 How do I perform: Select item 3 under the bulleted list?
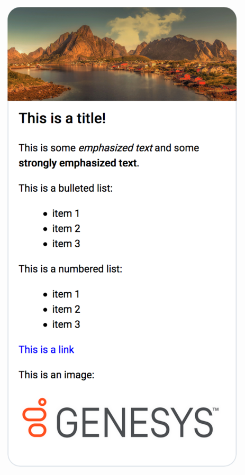tap(66, 244)
